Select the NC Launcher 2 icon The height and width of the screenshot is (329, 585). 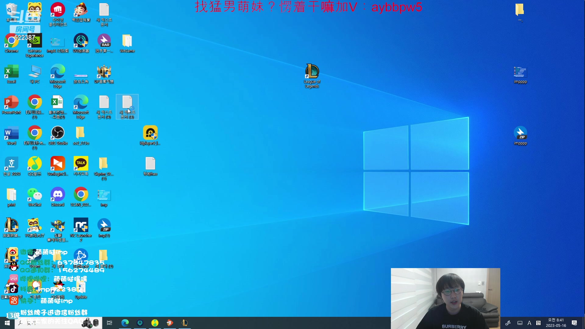pos(81,225)
